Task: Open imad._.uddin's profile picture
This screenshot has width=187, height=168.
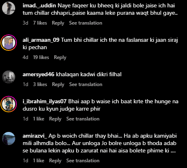Action: click(9, 8)
